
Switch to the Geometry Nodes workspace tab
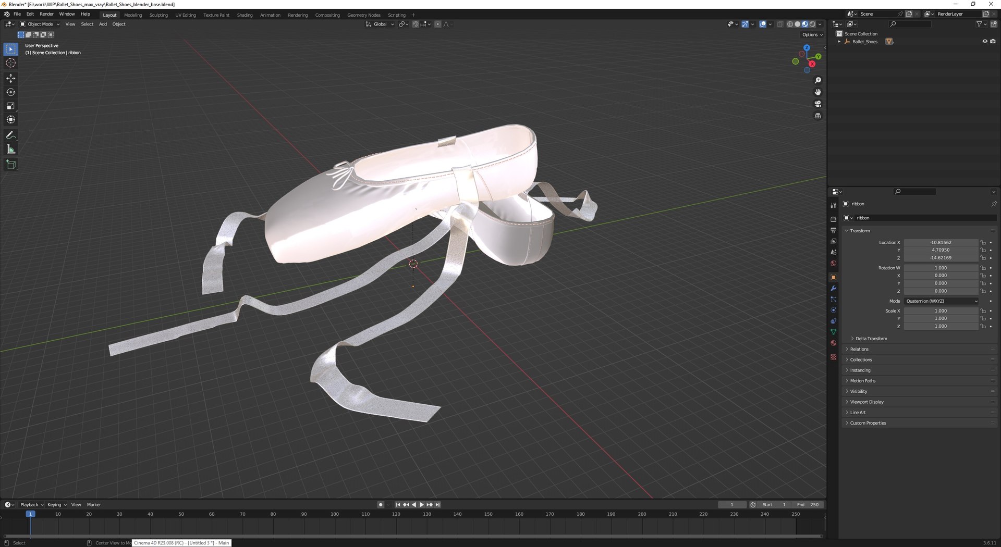tap(364, 15)
